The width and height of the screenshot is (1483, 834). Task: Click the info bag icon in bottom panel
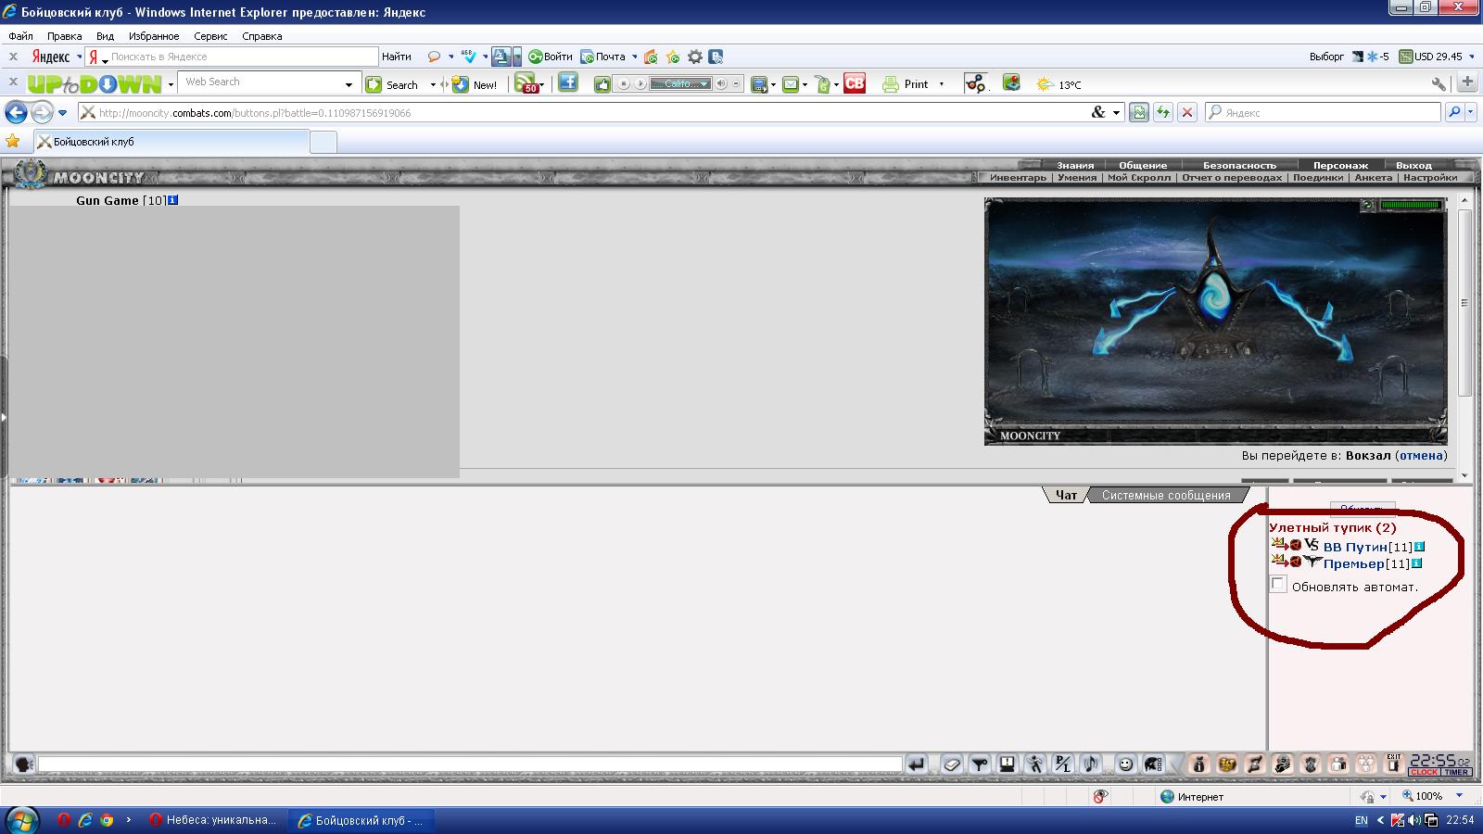1199,764
